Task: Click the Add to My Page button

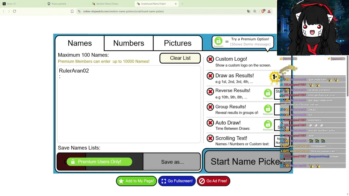Action: pyautogui.click(x=136, y=181)
